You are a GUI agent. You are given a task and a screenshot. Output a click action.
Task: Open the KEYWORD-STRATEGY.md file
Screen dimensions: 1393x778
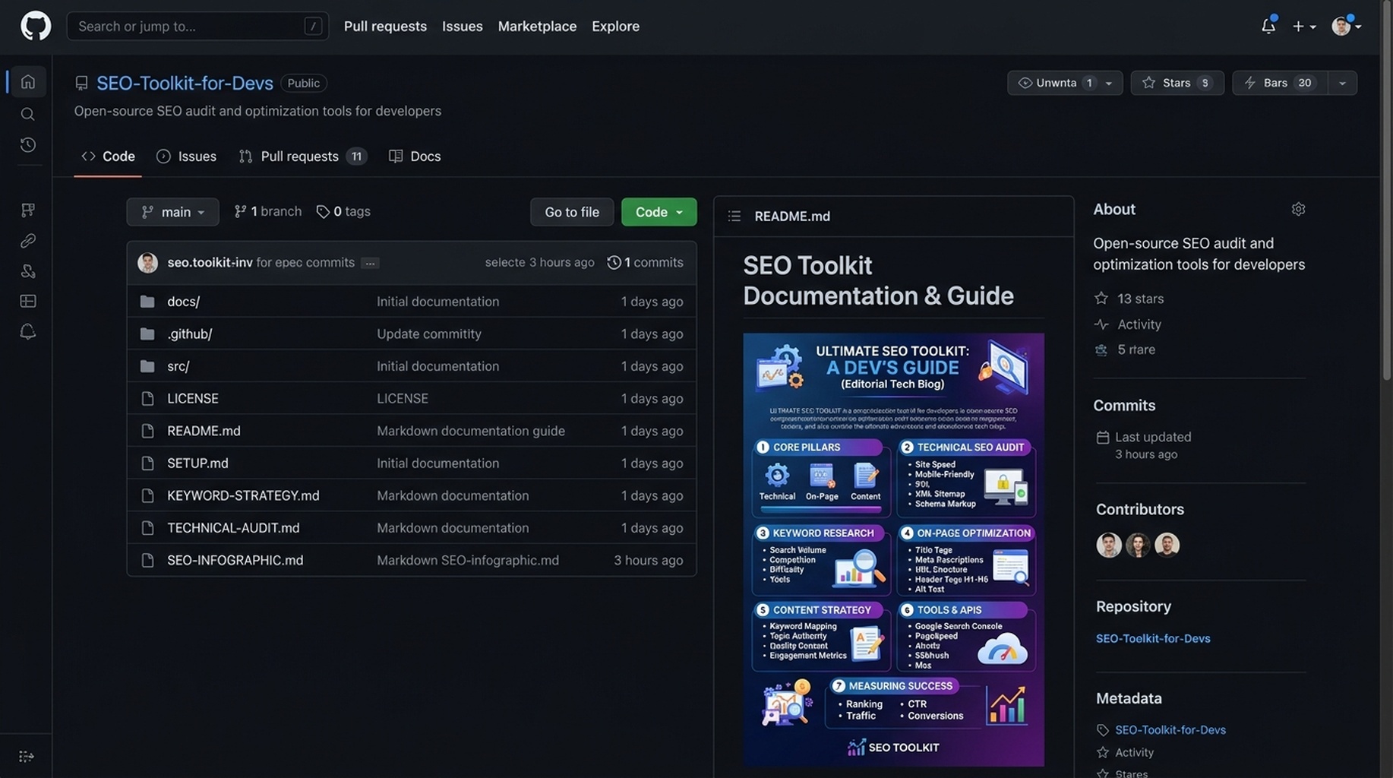pos(243,495)
